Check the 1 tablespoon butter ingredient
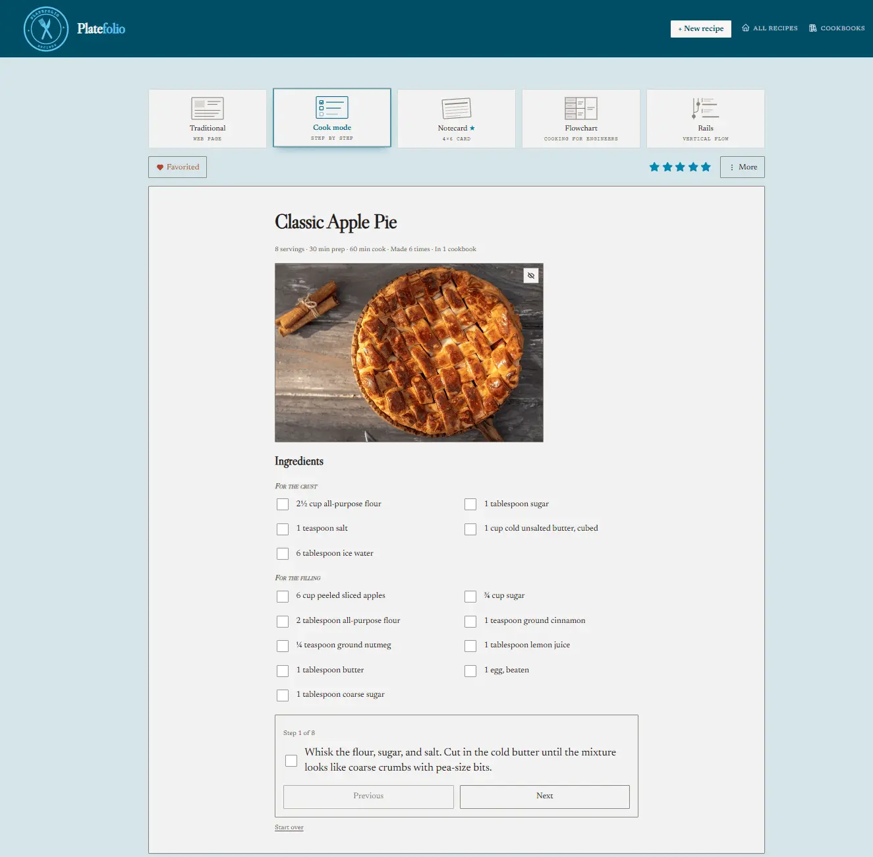Image resolution: width=873 pixels, height=857 pixels. point(283,671)
